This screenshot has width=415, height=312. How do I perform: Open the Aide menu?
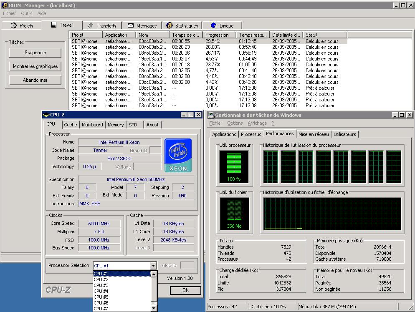[x=42, y=13]
